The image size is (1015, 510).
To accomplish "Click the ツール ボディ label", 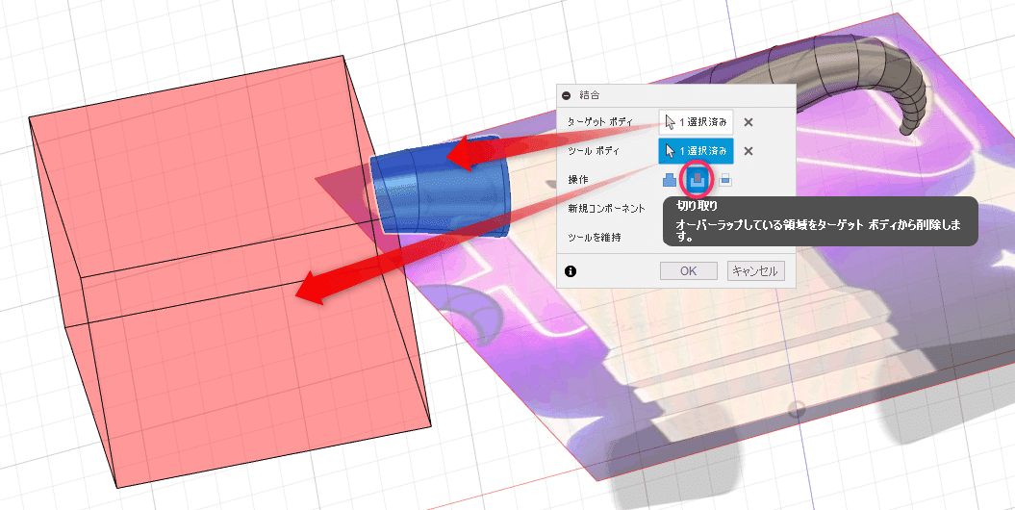I will click(593, 151).
